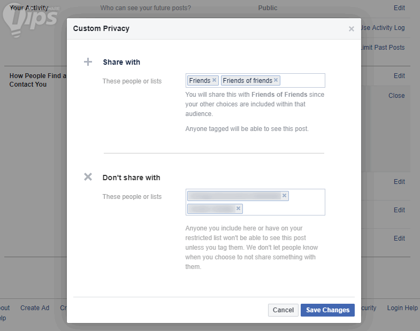This screenshot has width=420, height=331.
Task: Edit who can see future posts
Action: (399, 8)
